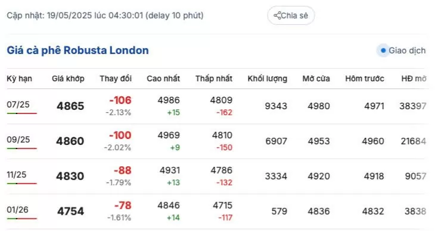The width and height of the screenshot is (438, 231).
Task: Click the Kỳ hạn column header
Action: 19,78
